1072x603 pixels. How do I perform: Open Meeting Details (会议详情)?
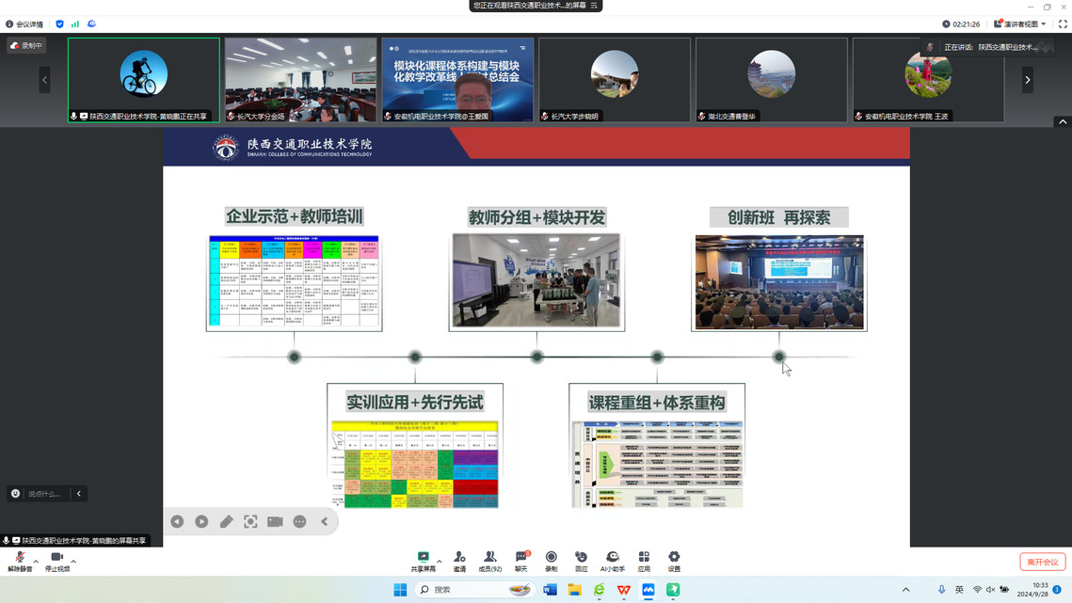[24, 24]
